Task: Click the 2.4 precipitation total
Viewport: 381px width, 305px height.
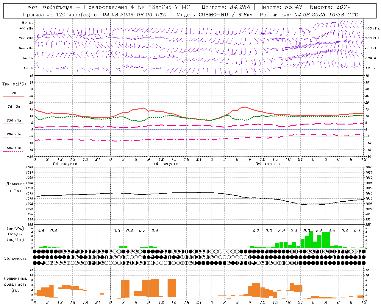Action: [x=294, y=231]
